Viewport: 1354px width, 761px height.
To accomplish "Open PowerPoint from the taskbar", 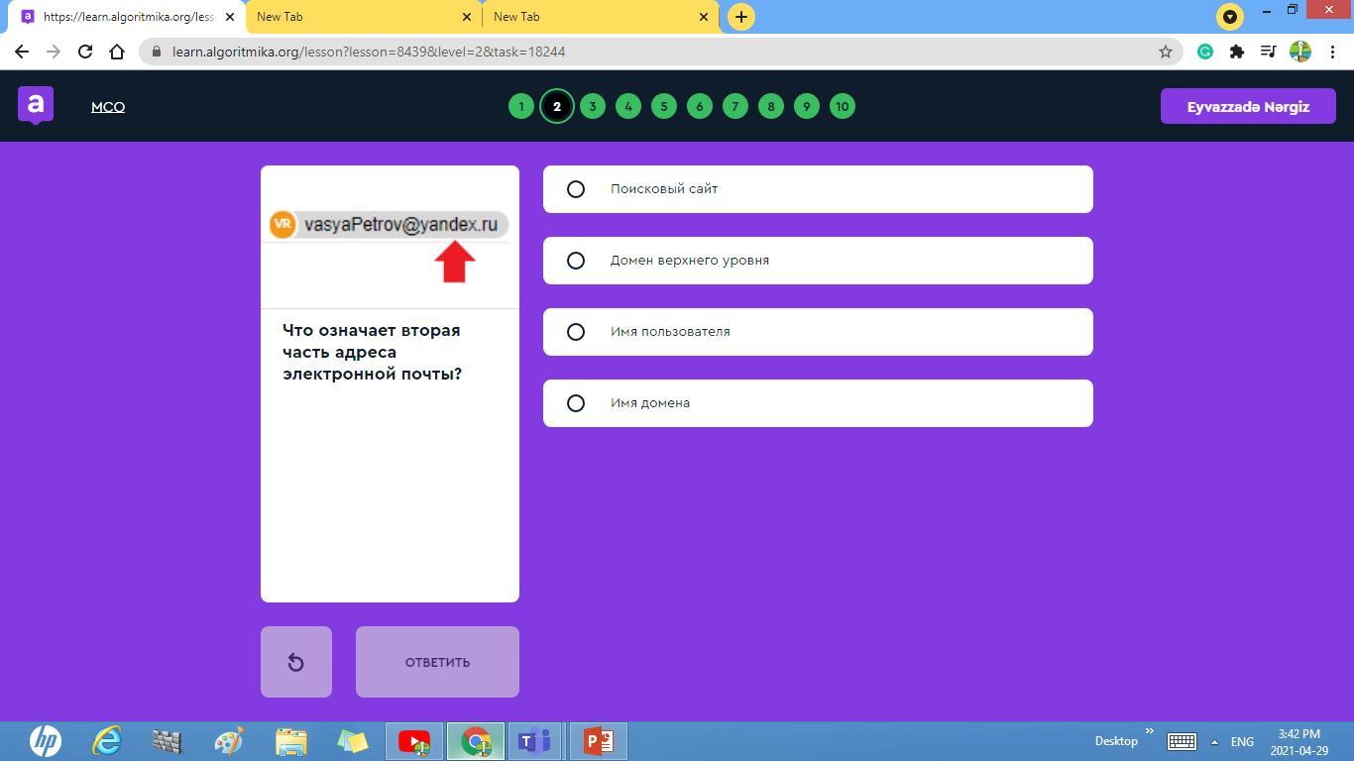I will [x=598, y=741].
